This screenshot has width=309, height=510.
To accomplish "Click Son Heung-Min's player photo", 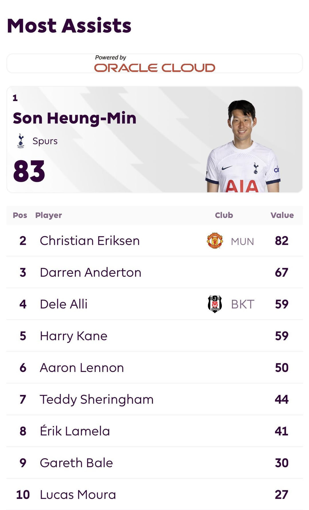I will 243,147.
